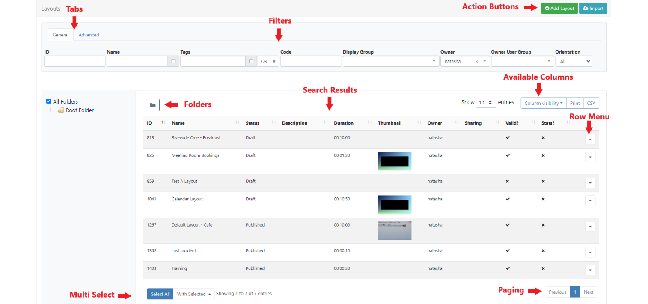Sort the list by the Name column

tap(178, 123)
